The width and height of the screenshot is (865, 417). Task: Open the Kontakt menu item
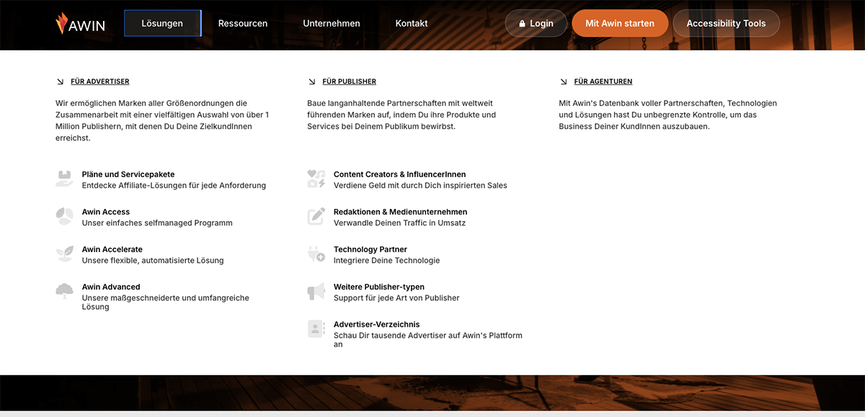point(412,23)
